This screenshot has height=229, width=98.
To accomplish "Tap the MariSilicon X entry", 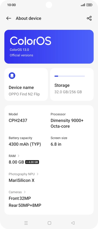I will (x=22, y=180).
